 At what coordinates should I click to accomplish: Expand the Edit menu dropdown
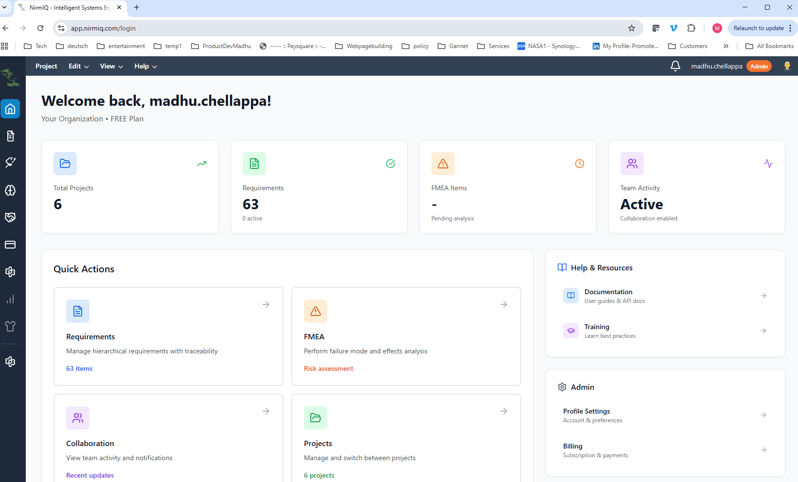point(78,66)
